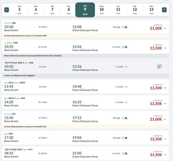Open Dettagli link for 17:20 train

(x=116, y=138)
